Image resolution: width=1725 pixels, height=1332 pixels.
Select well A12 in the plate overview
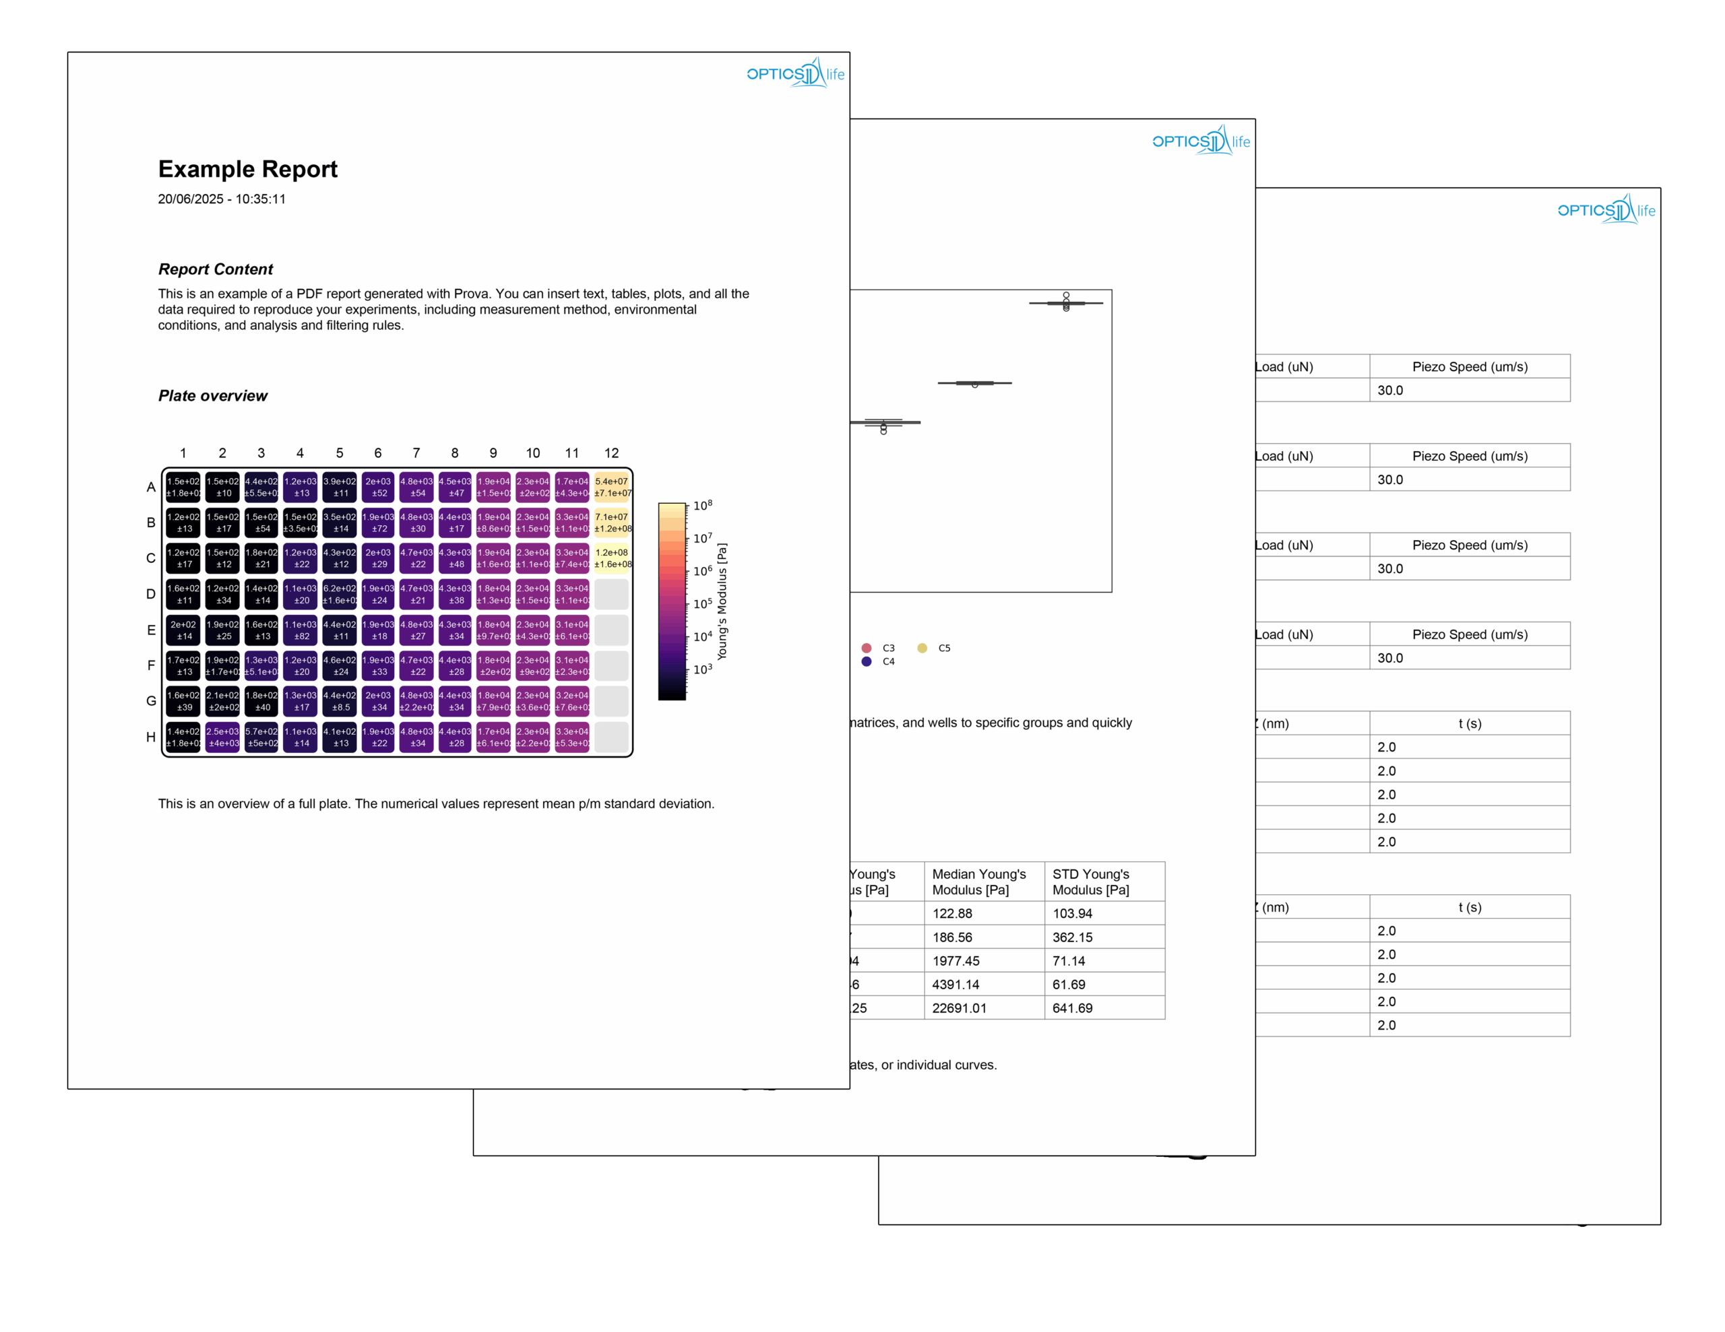612,487
